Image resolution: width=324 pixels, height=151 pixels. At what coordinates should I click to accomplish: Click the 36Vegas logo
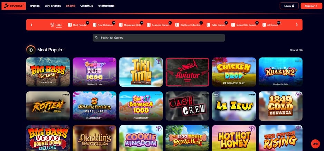tap(13, 6)
